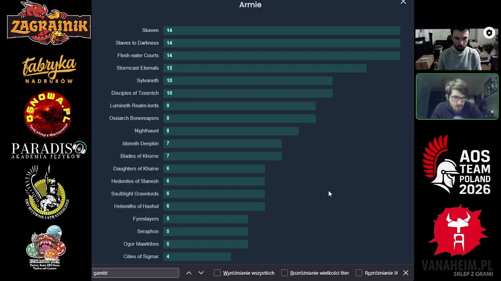Click the Cities of Sigmar label

pos(141,256)
